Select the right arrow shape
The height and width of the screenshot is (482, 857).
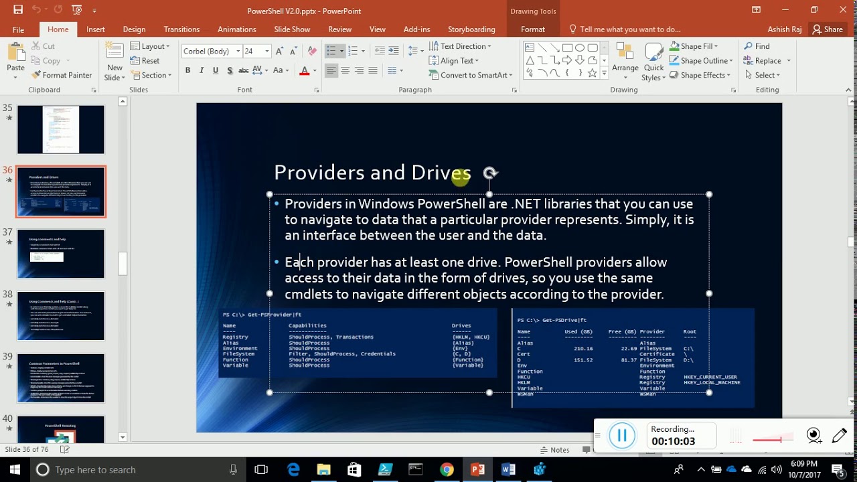click(x=567, y=60)
